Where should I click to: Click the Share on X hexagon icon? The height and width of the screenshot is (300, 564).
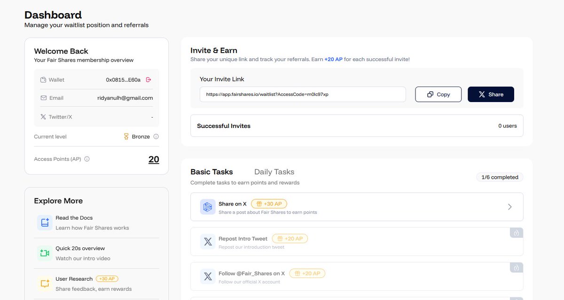point(207,206)
